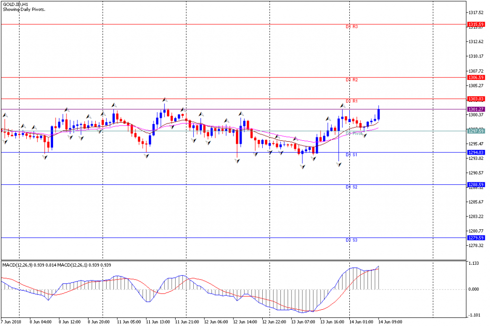Image resolution: width=490 pixels, height=327 pixels.
Task: Click the 1303.03 R1 price tag
Action: (476, 99)
